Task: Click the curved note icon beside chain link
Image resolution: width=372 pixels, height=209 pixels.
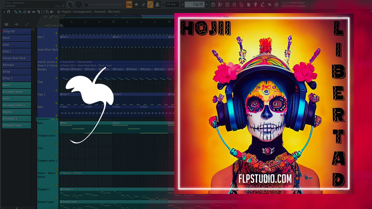Action: (x=143, y=4)
